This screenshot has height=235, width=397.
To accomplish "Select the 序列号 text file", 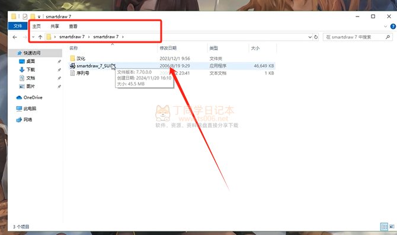I will pyautogui.click(x=83, y=73).
